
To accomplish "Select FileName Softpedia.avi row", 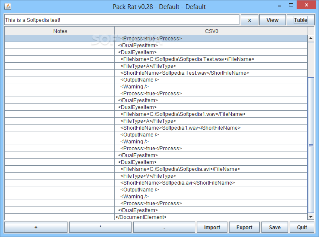I will tap(156, 169).
